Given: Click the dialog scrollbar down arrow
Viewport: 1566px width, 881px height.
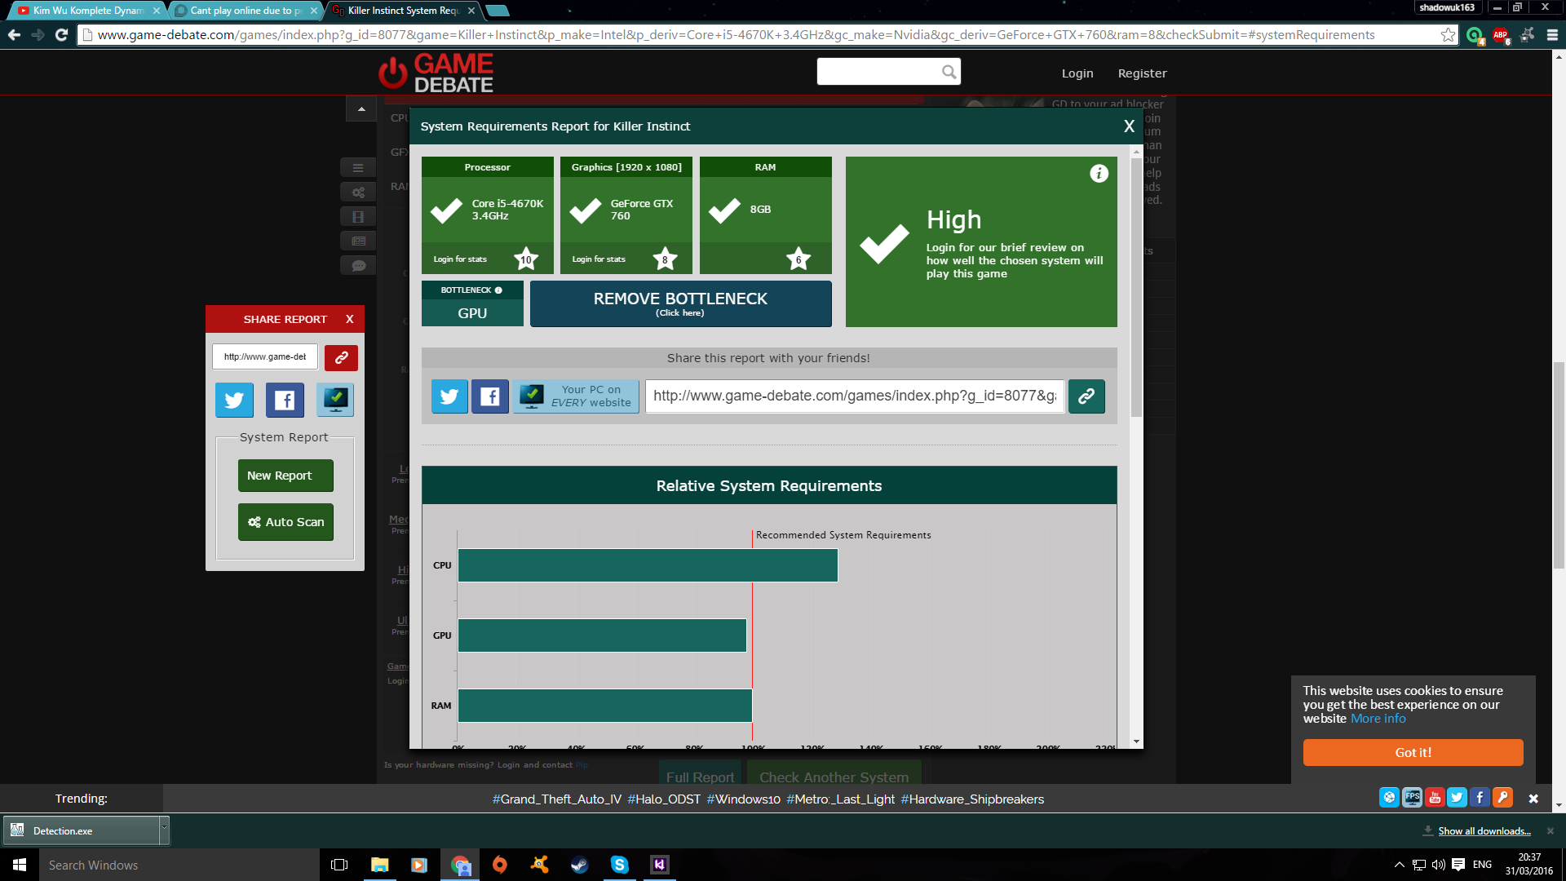Looking at the screenshot, I should click(x=1136, y=742).
